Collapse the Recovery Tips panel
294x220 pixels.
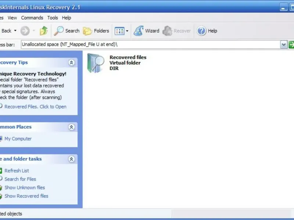[x=71, y=62]
